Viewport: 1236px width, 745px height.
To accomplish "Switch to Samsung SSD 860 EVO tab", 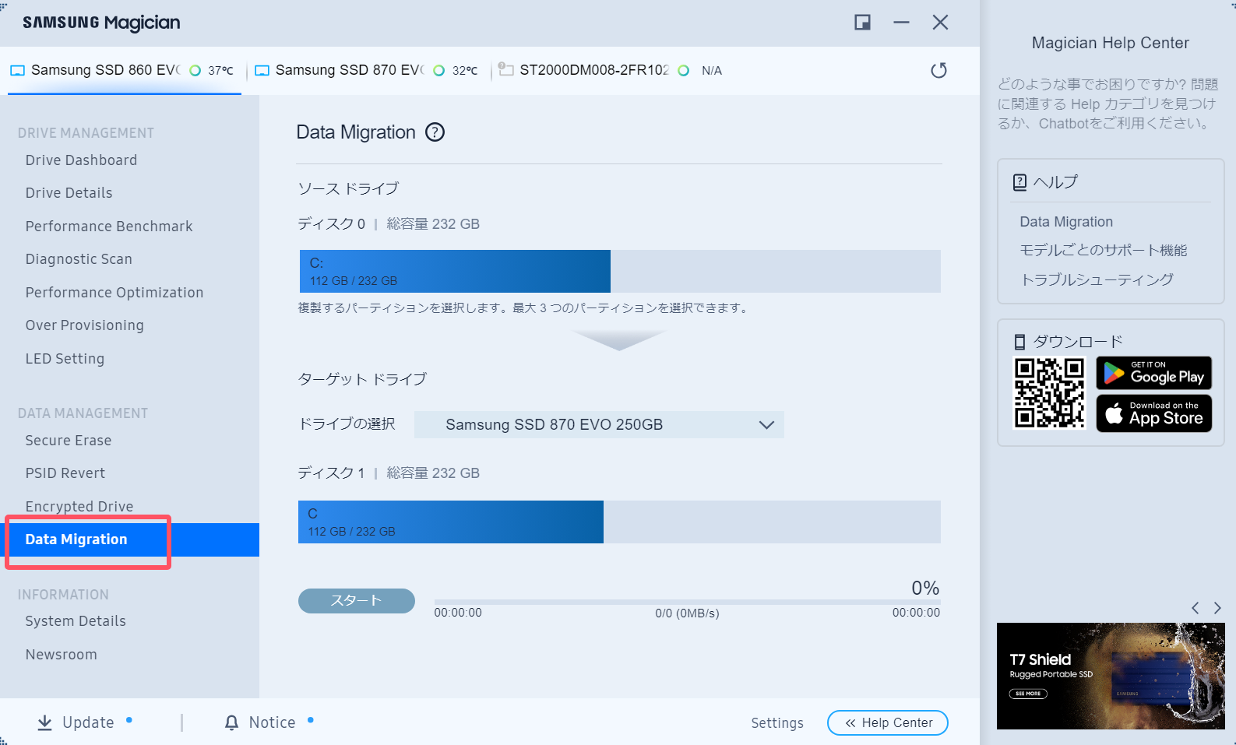I will (x=125, y=70).
